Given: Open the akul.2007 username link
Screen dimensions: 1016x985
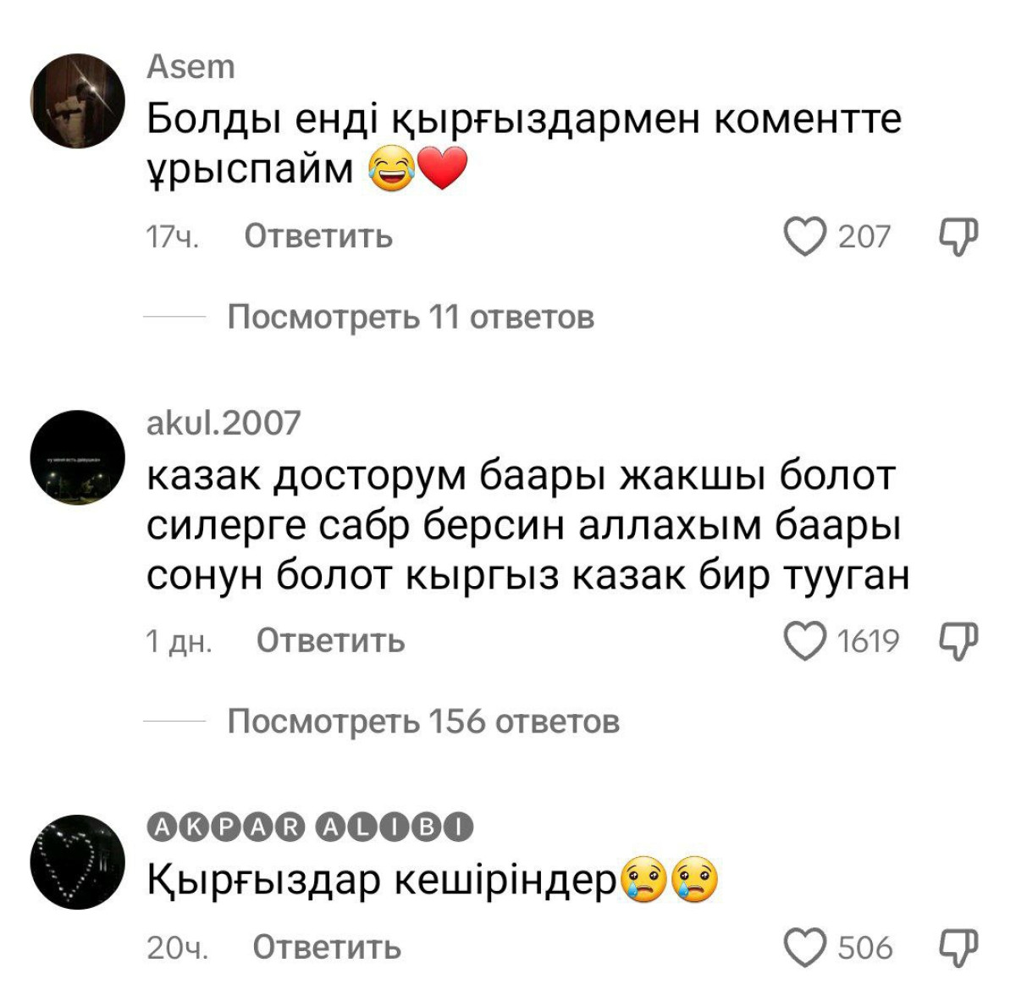Looking at the screenshot, I should [224, 423].
